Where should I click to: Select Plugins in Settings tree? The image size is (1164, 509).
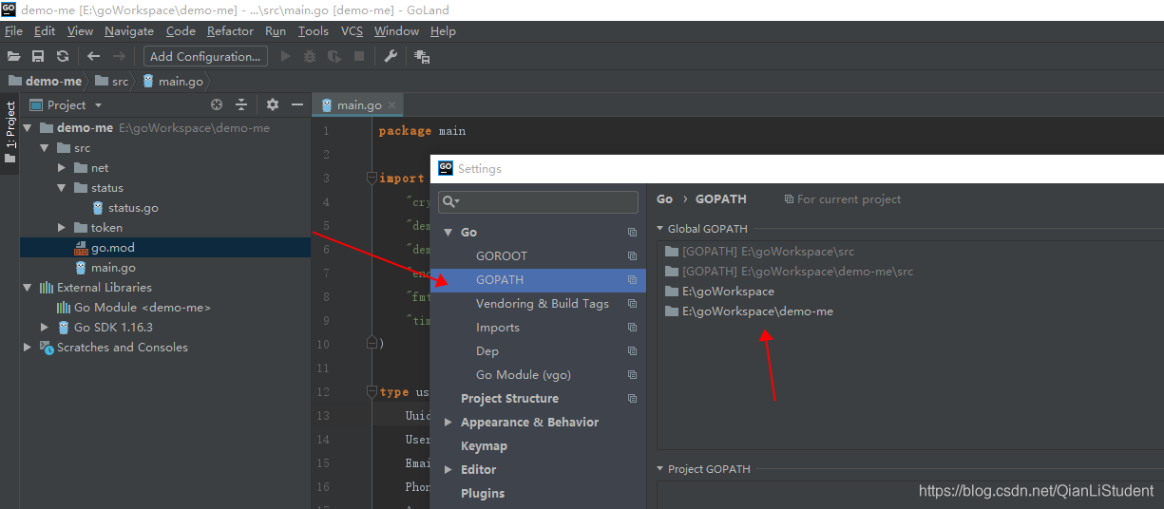click(483, 494)
